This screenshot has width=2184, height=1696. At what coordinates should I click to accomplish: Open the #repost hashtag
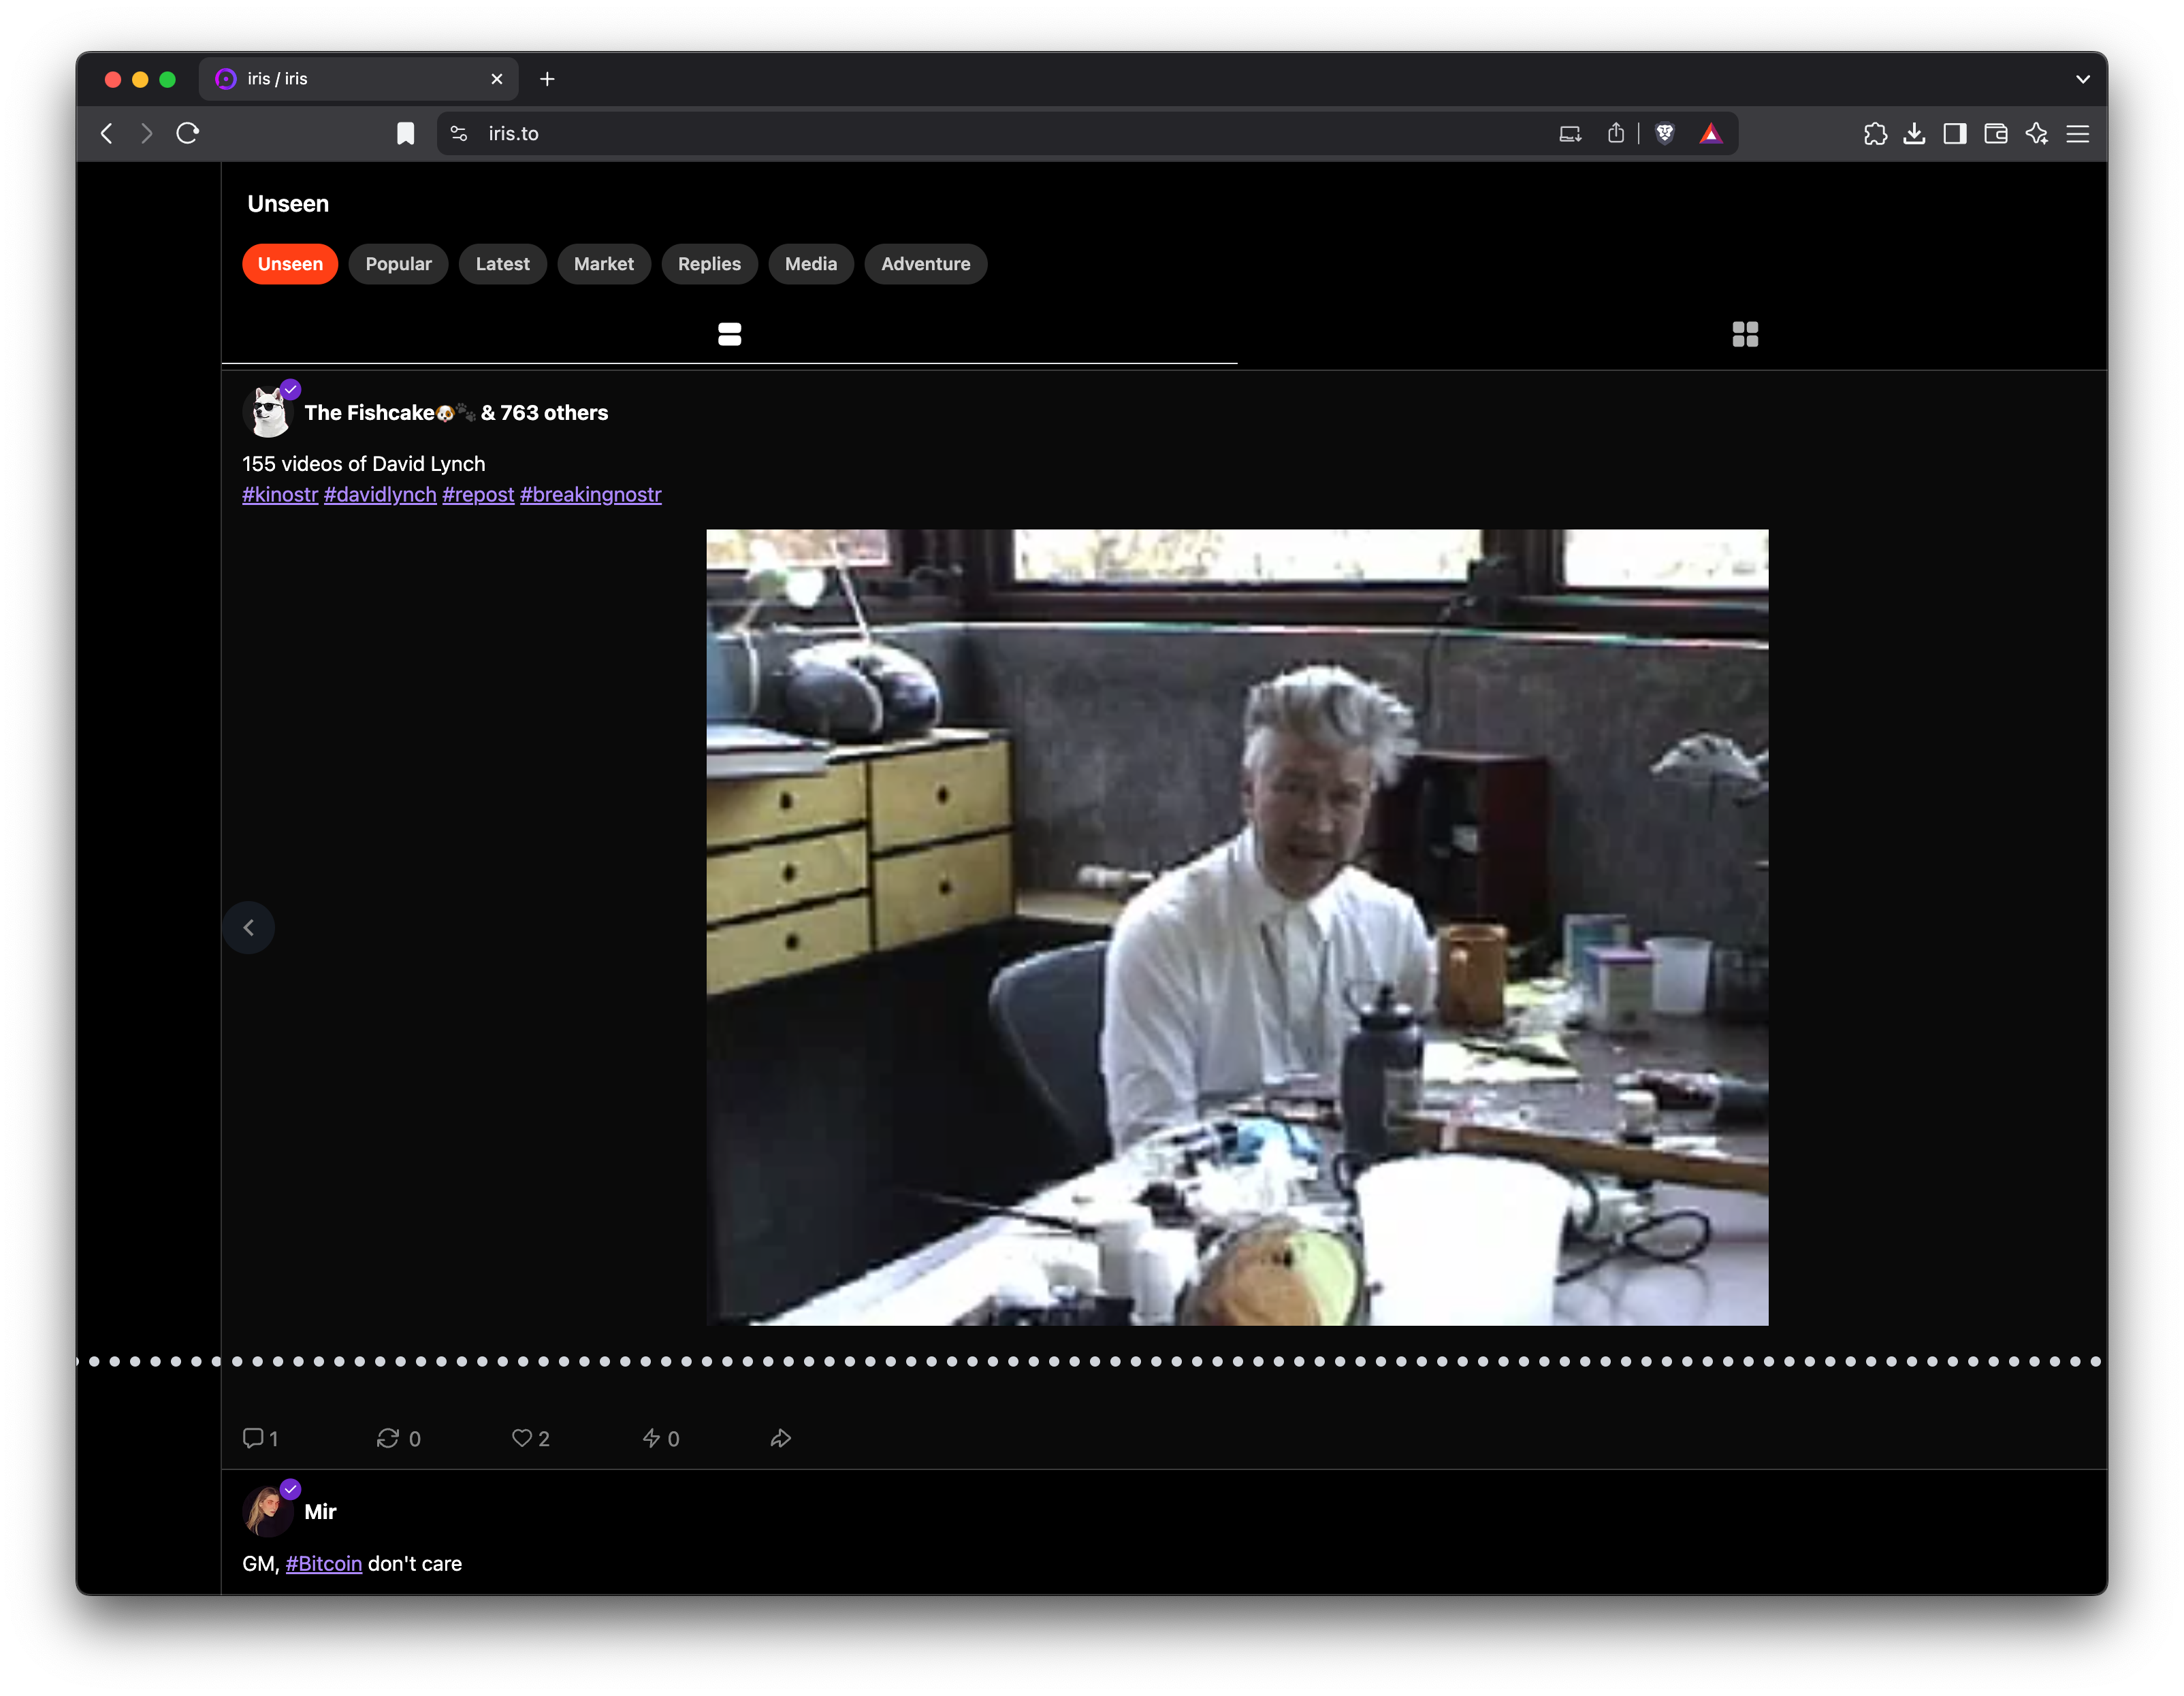[478, 495]
